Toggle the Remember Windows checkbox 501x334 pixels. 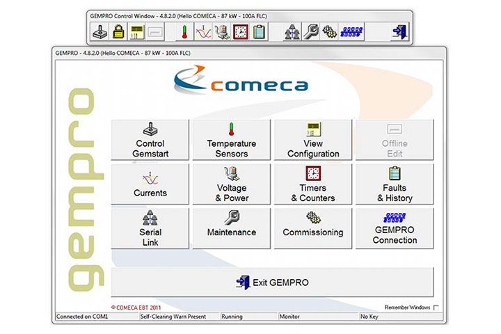pos(436,308)
